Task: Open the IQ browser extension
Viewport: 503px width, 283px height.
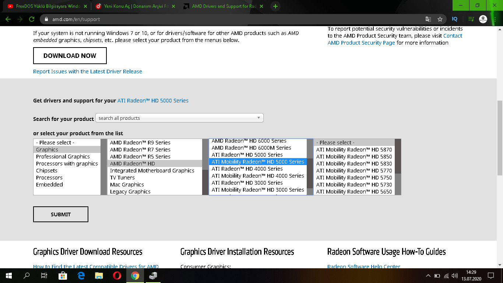Action: tap(455, 19)
